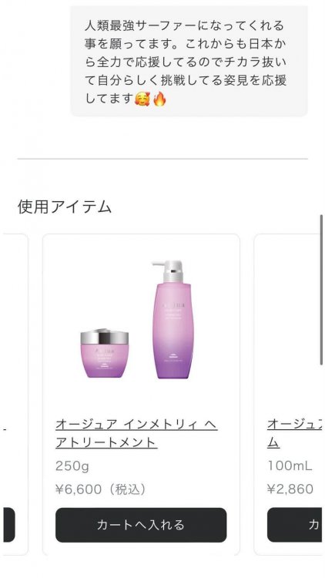Click the empty image area of the right card
The image size is (325, 578).
(291, 324)
